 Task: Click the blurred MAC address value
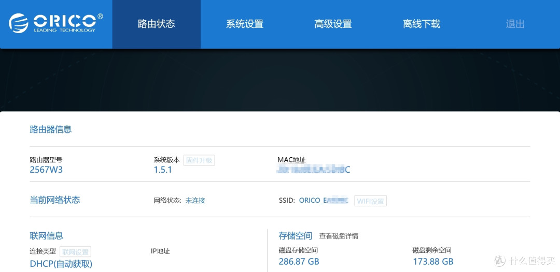coord(314,170)
